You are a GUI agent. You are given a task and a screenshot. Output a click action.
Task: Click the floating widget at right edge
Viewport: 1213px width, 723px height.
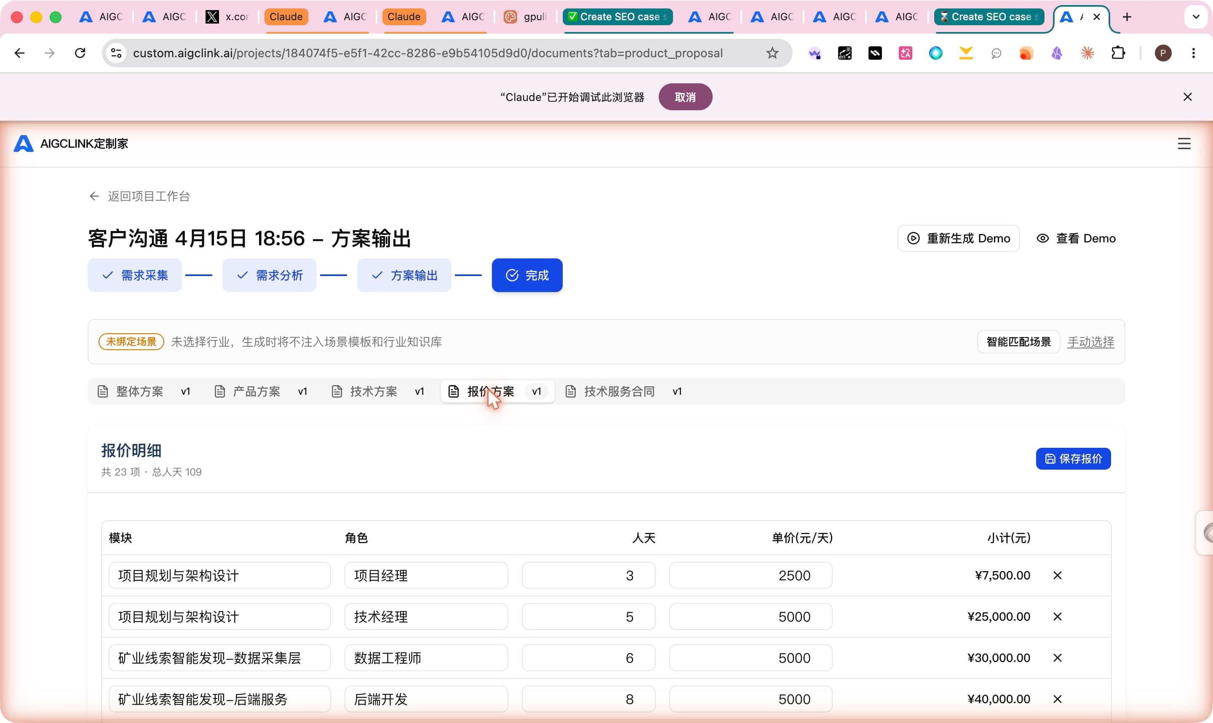1205,532
